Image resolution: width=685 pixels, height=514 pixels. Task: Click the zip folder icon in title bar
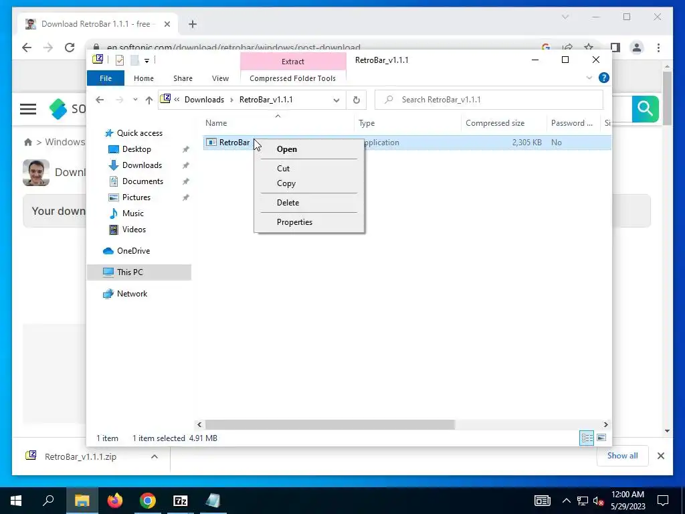point(98,60)
